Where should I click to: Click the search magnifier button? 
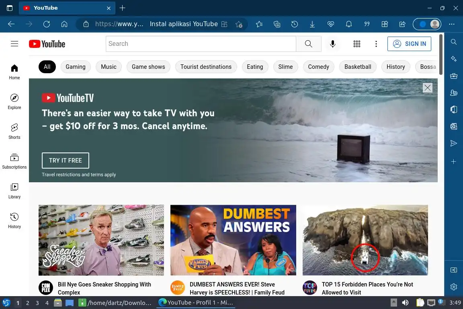coord(309,44)
